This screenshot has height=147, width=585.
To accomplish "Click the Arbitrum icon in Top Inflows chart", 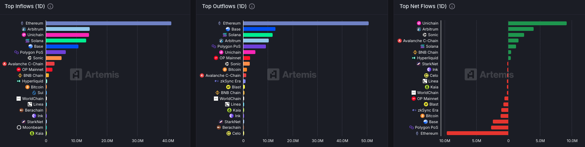I will (24, 29).
